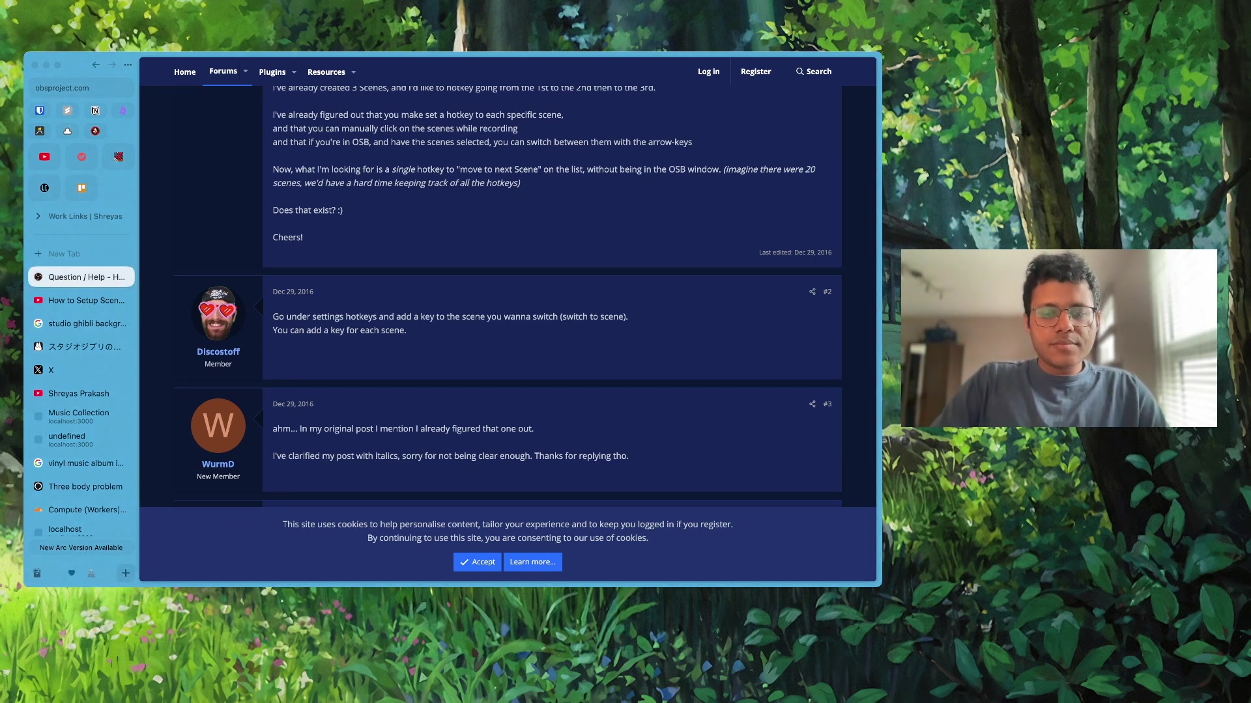Switch to the How to Setup Scen... tab

(x=81, y=301)
